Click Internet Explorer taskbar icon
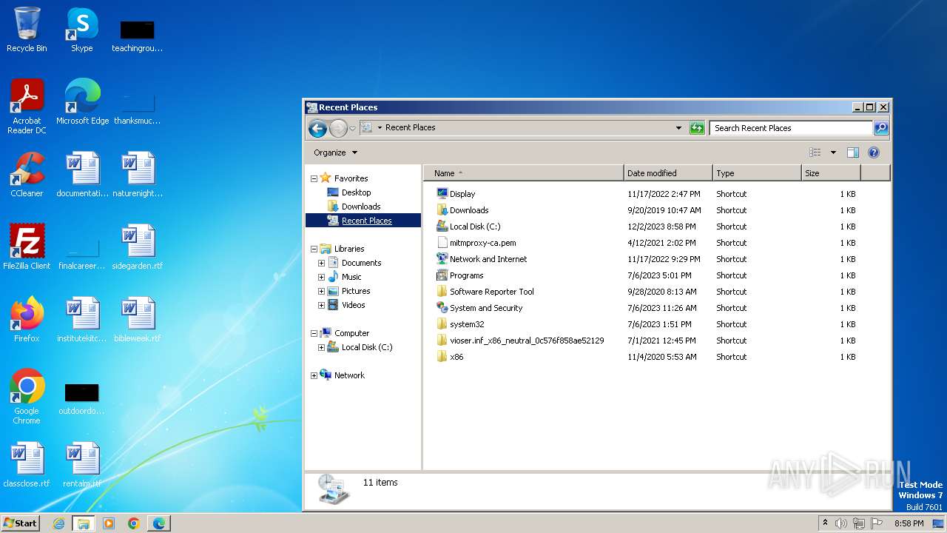 click(58, 523)
